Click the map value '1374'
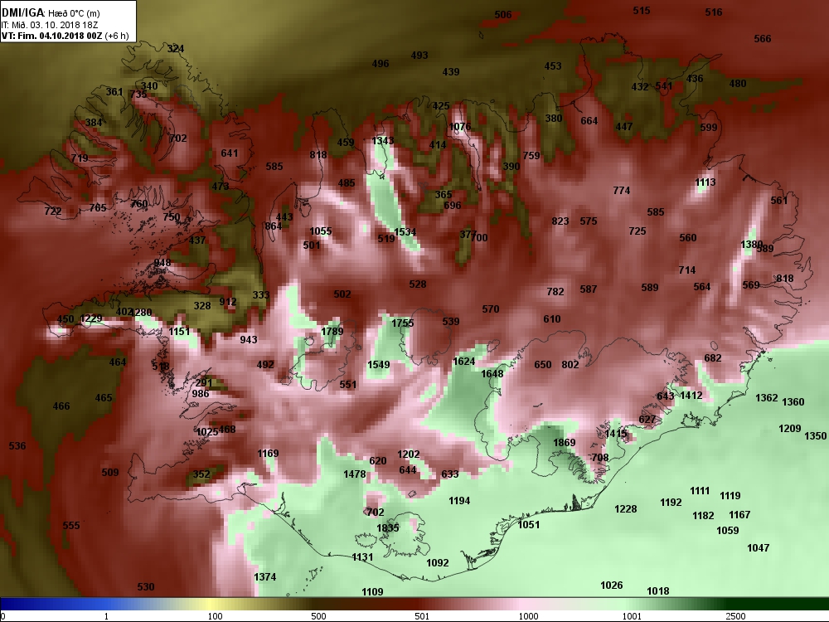This screenshot has width=829, height=622. pos(264,577)
